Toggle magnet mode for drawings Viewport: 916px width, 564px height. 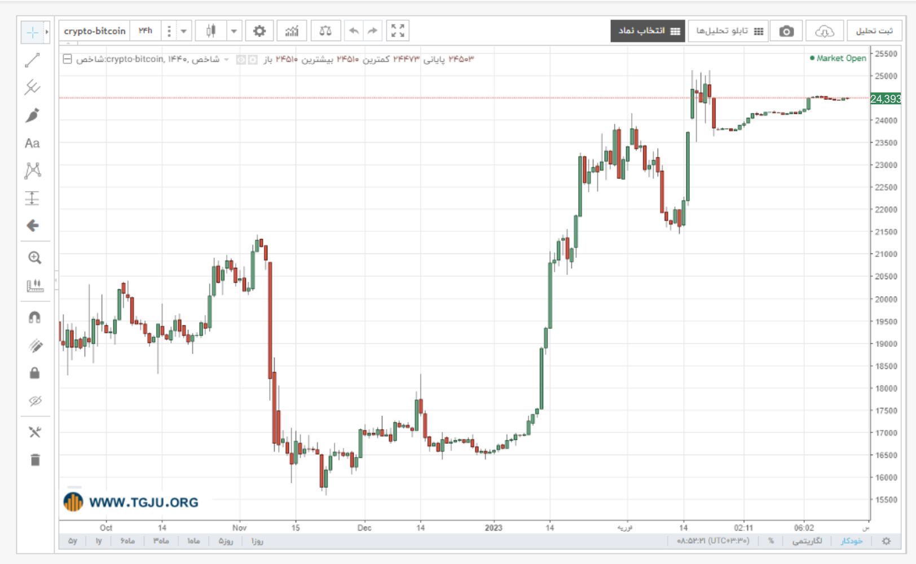tap(34, 318)
